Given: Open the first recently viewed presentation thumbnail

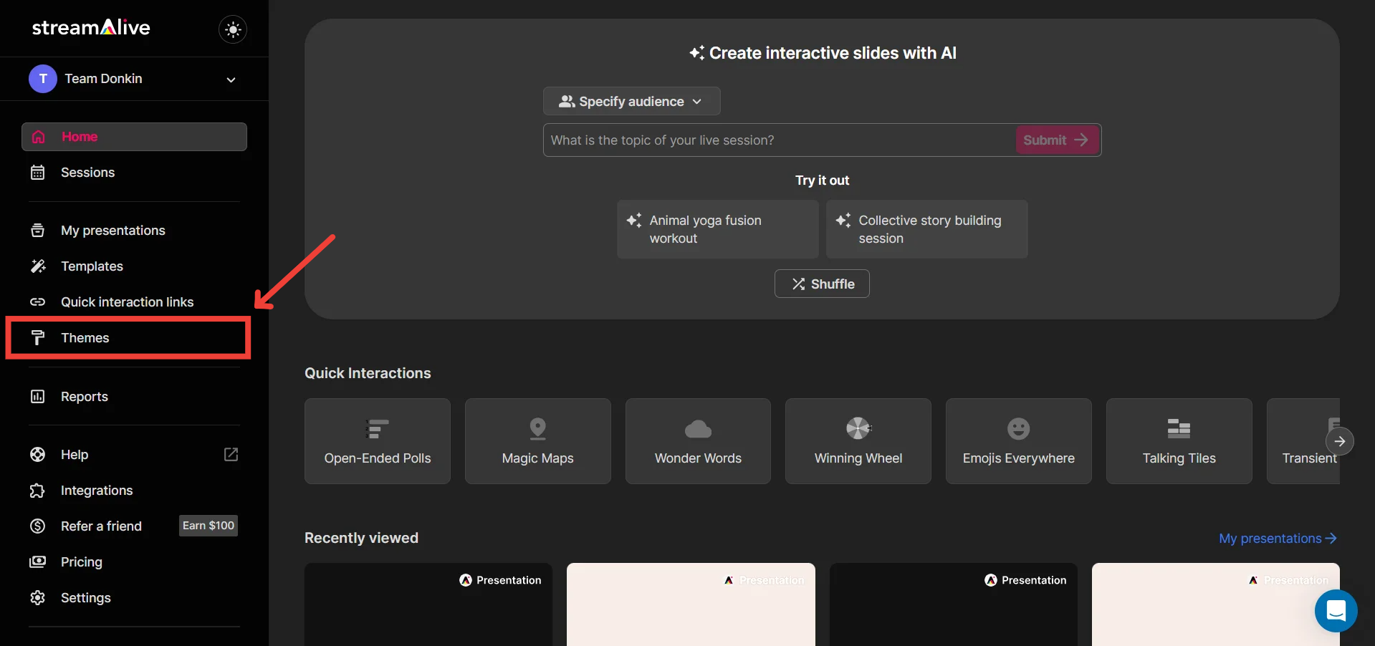Looking at the screenshot, I should [x=428, y=605].
